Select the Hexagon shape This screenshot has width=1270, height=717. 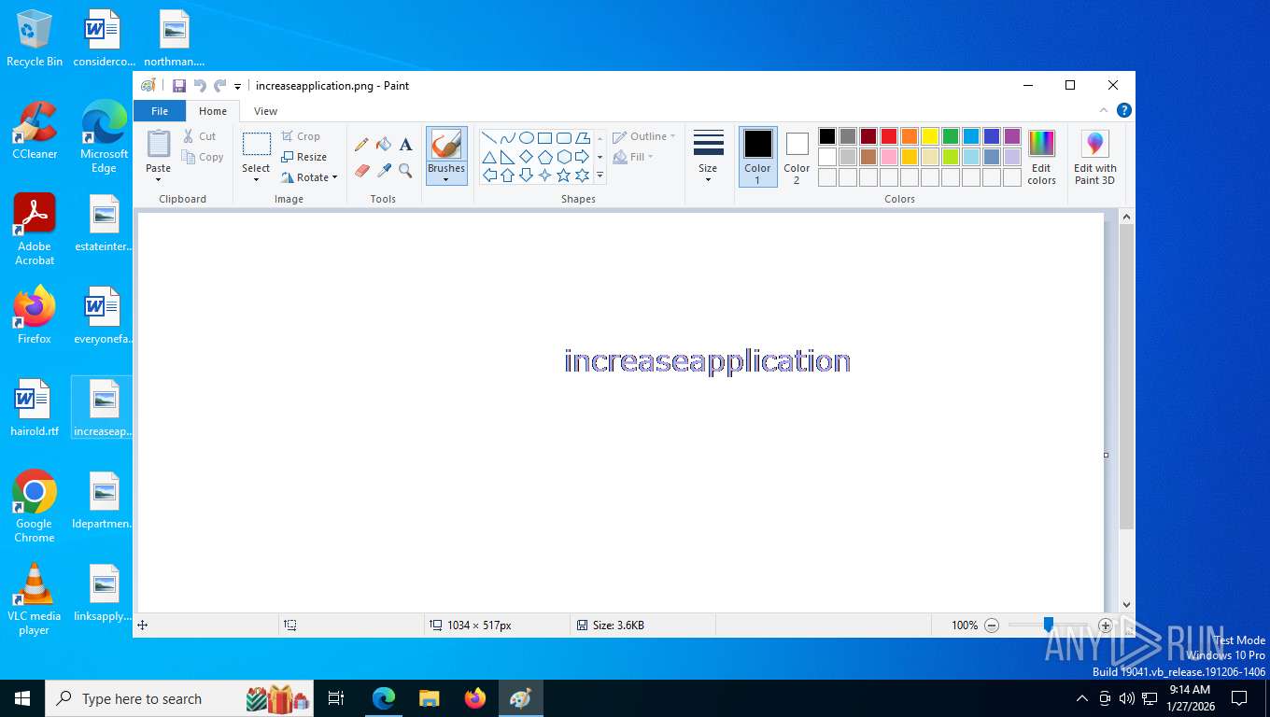pos(564,156)
